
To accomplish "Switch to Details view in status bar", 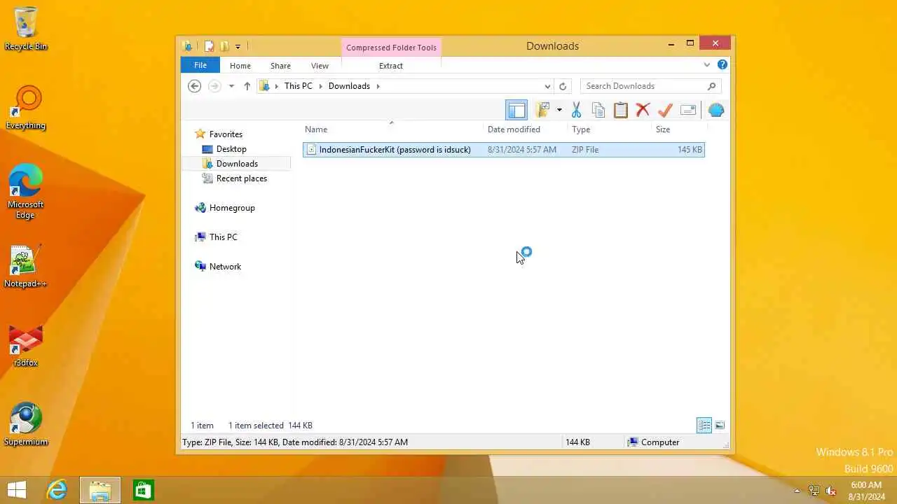I will [704, 425].
